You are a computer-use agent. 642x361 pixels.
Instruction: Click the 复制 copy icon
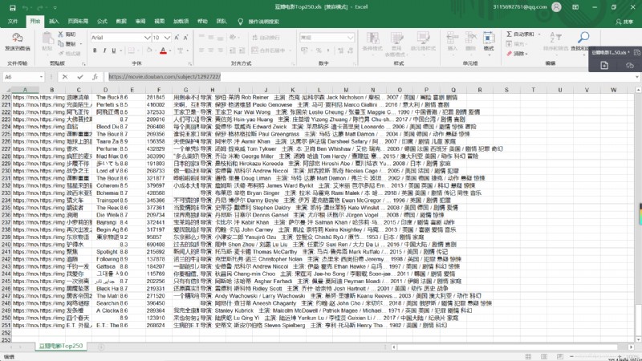pos(61,43)
